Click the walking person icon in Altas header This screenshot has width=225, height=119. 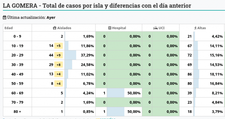click(x=195, y=28)
